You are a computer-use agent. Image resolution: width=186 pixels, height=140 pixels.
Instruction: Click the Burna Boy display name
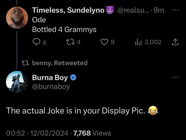50,78
